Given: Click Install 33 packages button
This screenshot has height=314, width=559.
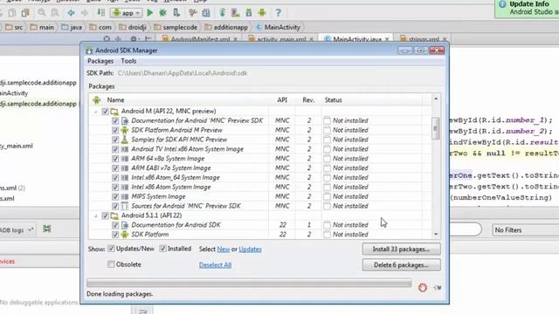Looking at the screenshot, I should click(x=401, y=249).
